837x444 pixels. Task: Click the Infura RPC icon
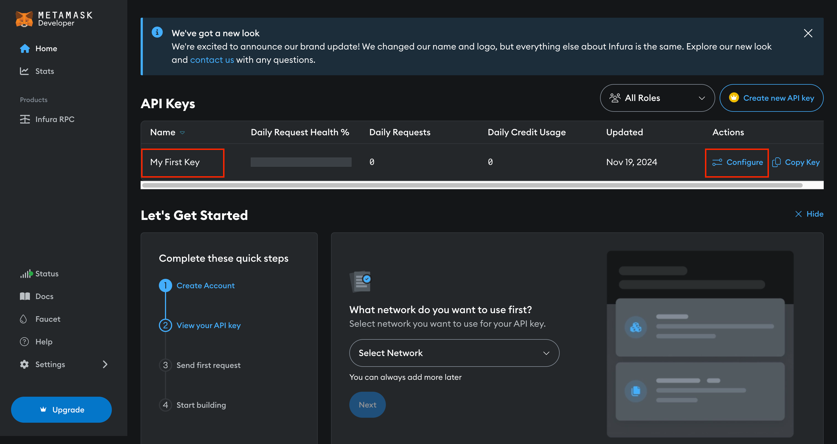click(25, 119)
